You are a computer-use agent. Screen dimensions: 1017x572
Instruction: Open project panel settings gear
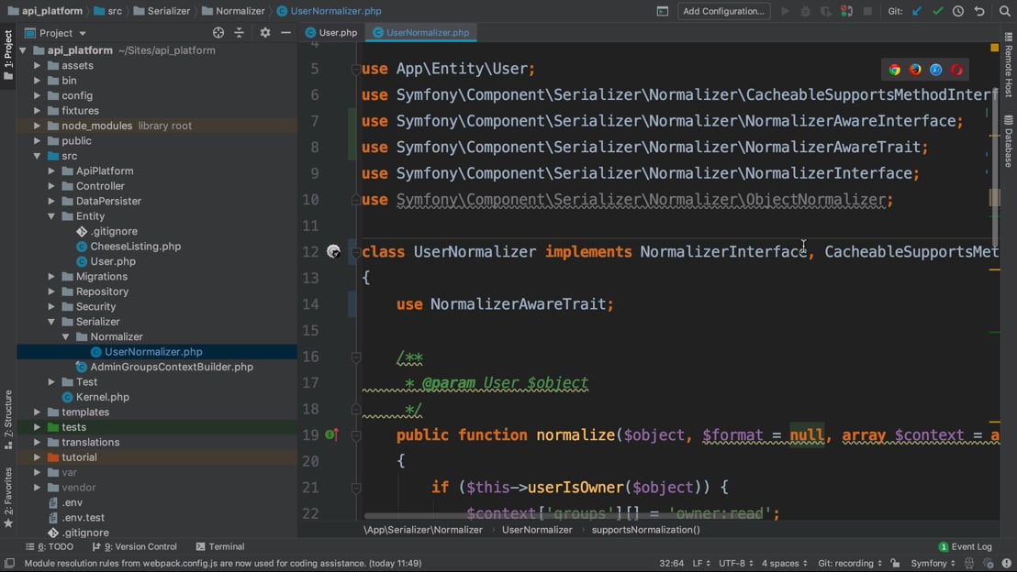point(265,33)
